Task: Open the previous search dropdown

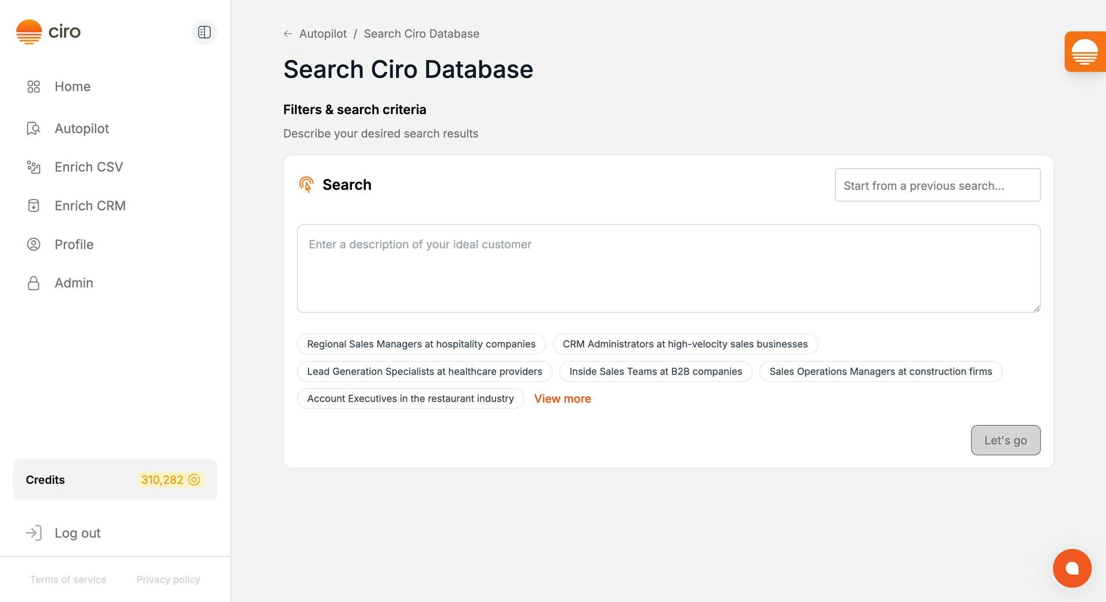Action: point(937,185)
